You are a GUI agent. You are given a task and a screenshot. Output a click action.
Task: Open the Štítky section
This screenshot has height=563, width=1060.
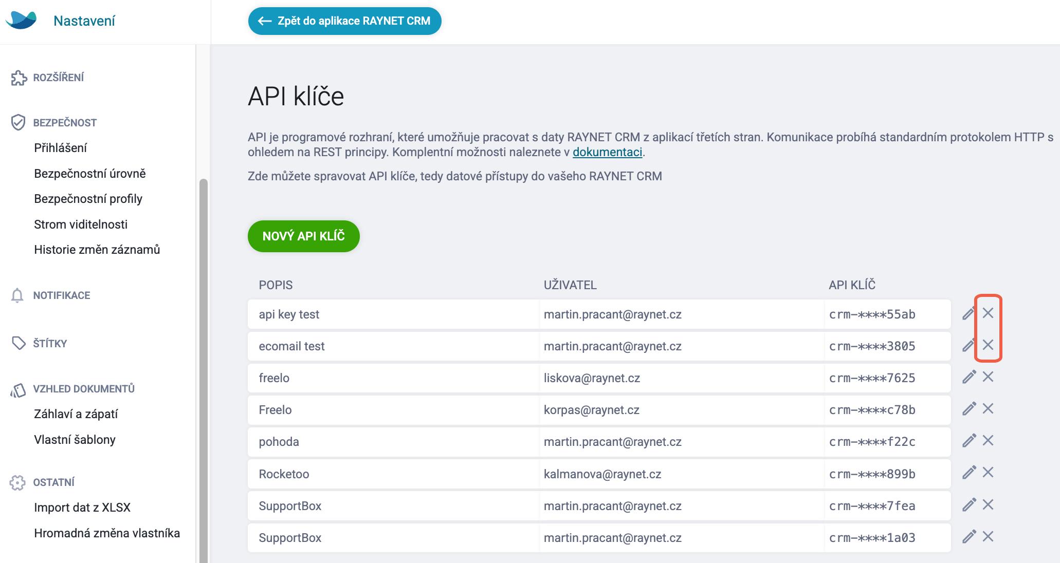coord(50,344)
